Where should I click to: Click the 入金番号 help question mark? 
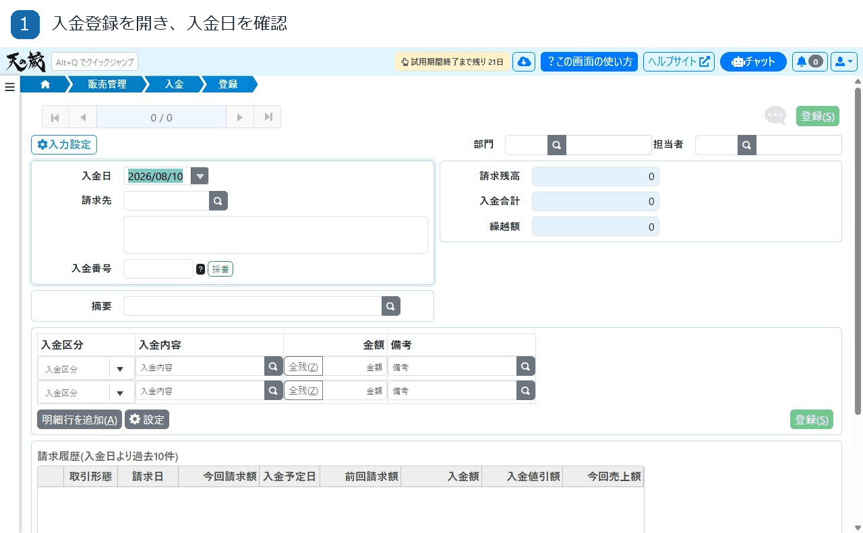tap(200, 269)
